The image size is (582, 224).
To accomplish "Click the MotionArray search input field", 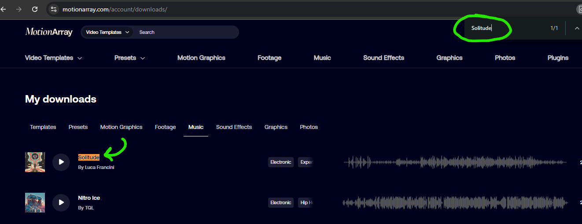I will click(x=185, y=32).
